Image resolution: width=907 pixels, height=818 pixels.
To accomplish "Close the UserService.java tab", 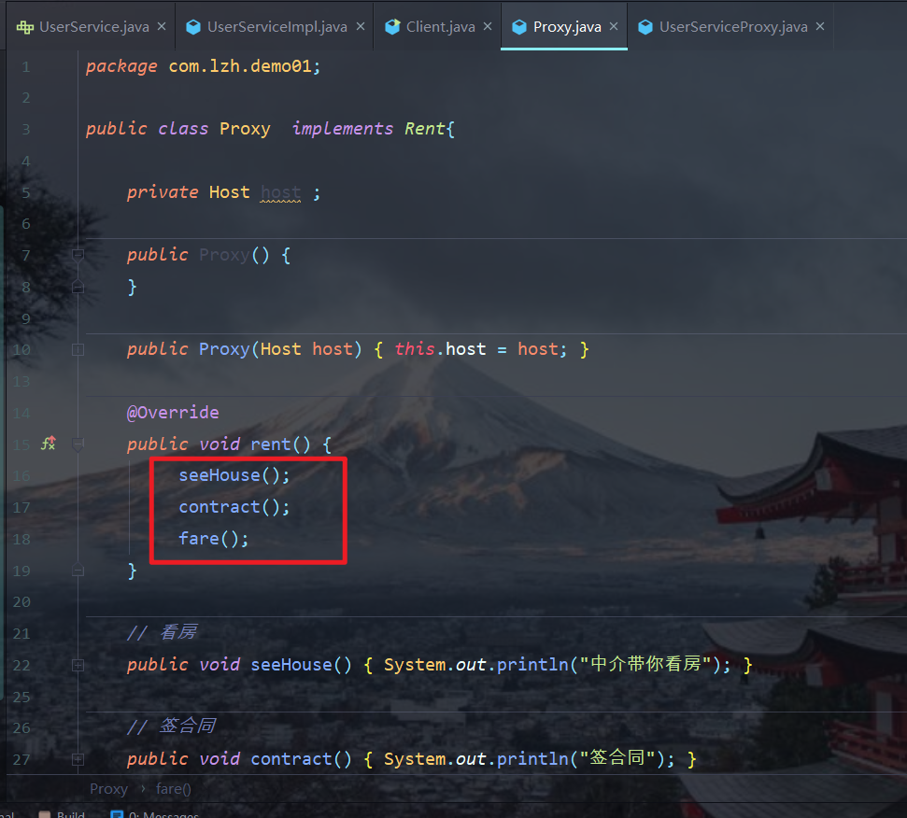I will coord(162,26).
